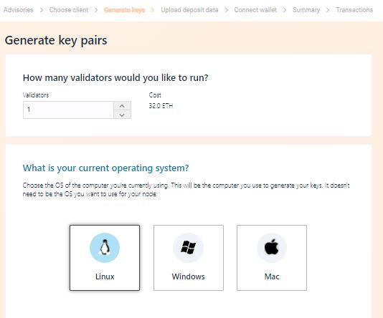Image resolution: width=383 pixels, height=318 pixels.
Task: Navigate to Connect wallet step
Action: point(255,10)
